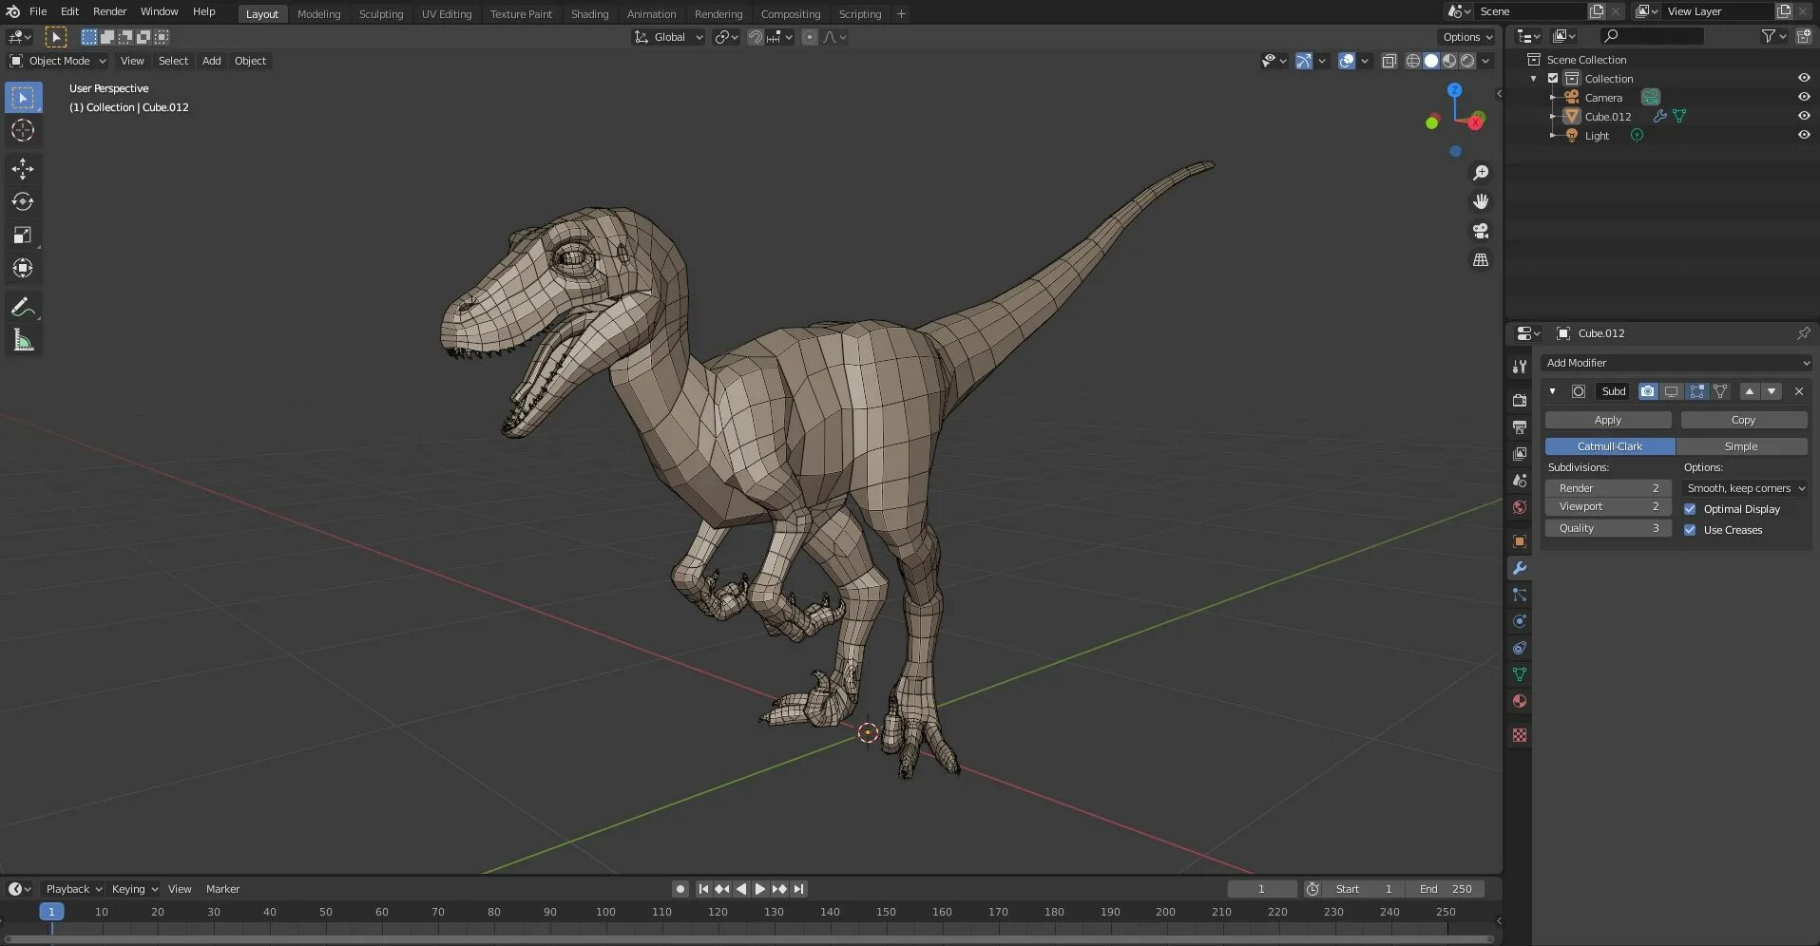Hide the Light object in outliner
The image size is (1820, 946).
[x=1803, y=135]
